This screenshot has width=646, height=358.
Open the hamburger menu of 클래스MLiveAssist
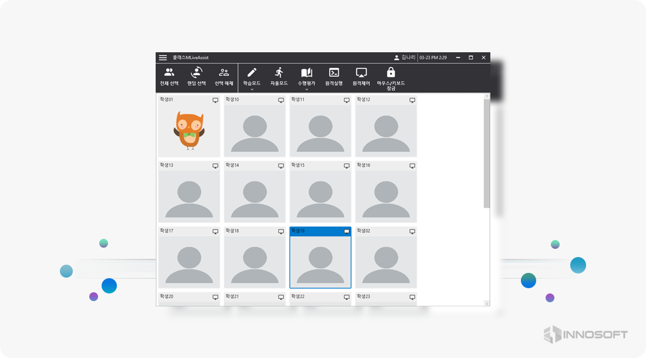click(x=163, y=58)
